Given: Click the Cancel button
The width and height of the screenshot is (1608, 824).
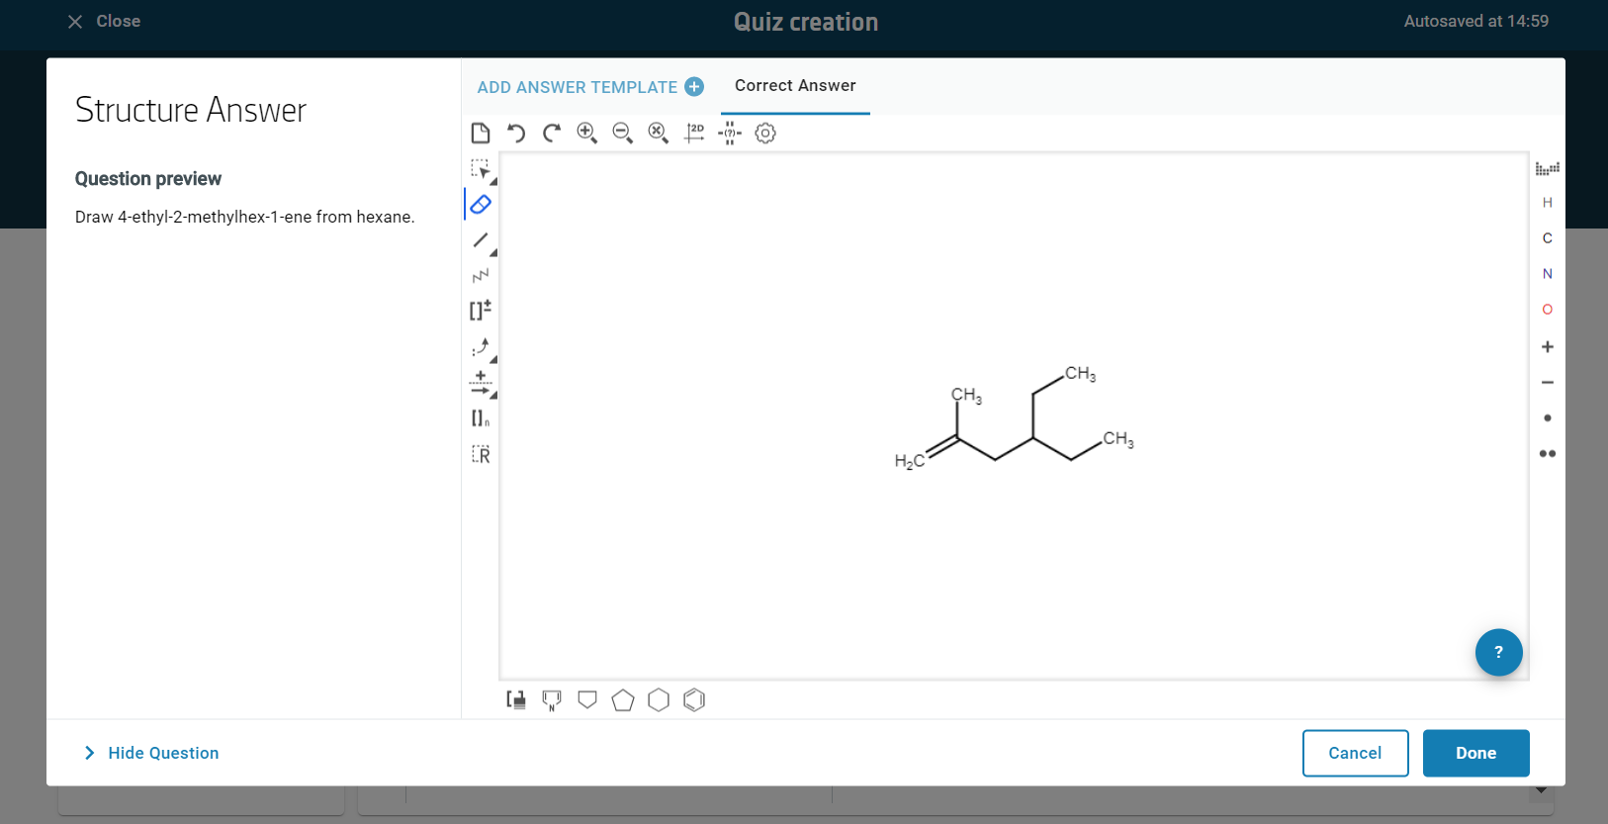Looking at the screenshot, I should click(x=1355, y=753).
